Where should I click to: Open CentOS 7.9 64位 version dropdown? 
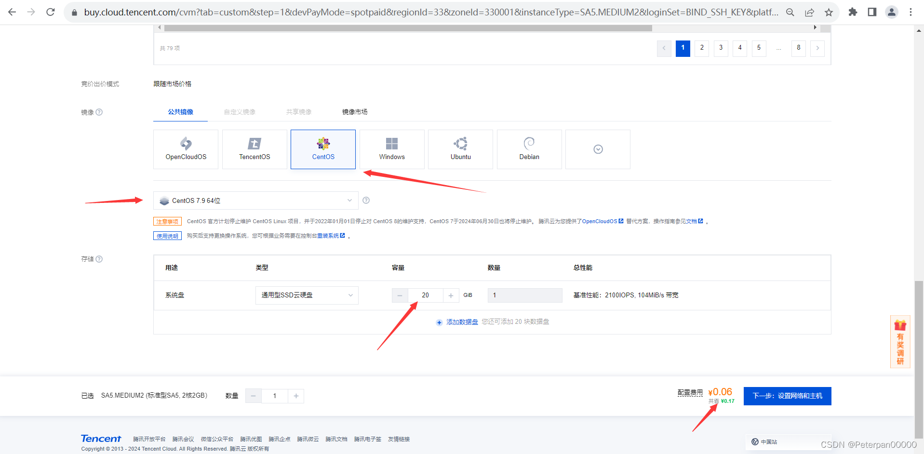(x=256, y=200)
